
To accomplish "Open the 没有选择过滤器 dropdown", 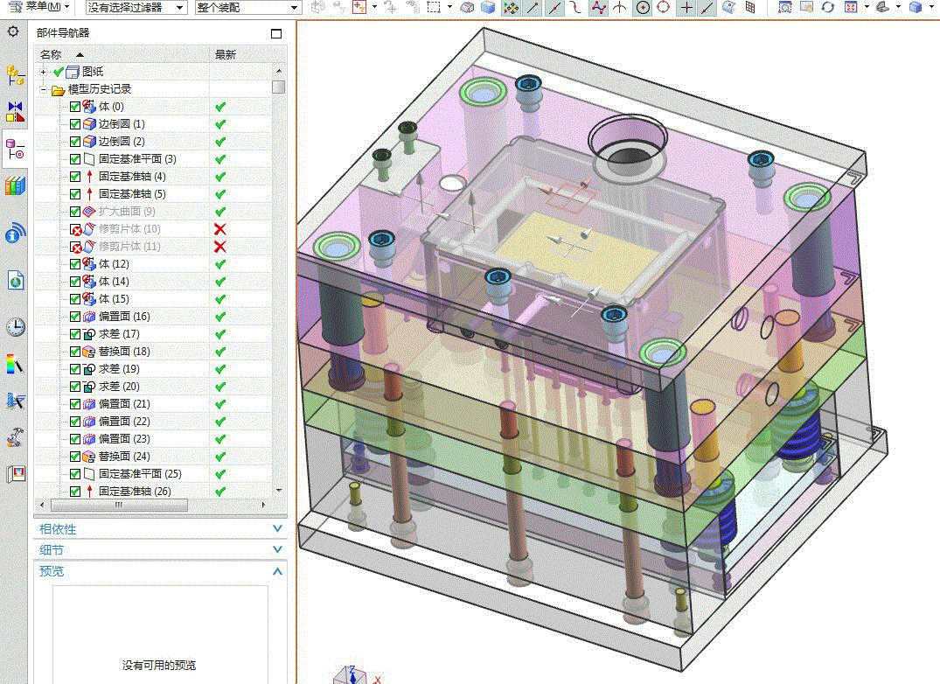I will [x=136, y=7].
